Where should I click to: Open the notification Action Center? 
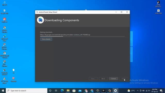coord(161,91)
